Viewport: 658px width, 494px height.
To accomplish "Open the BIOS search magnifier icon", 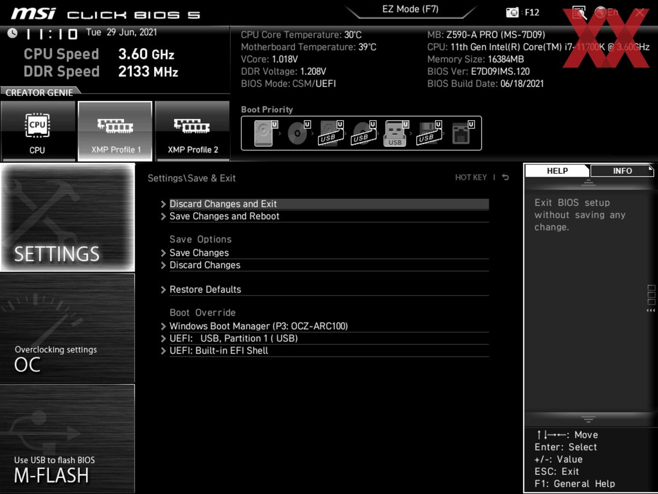I will click(x=579, y=13).
